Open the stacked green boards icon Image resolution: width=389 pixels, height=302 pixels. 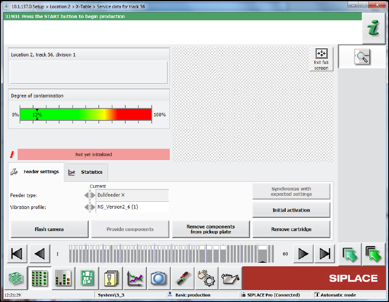tap(15, 278)
